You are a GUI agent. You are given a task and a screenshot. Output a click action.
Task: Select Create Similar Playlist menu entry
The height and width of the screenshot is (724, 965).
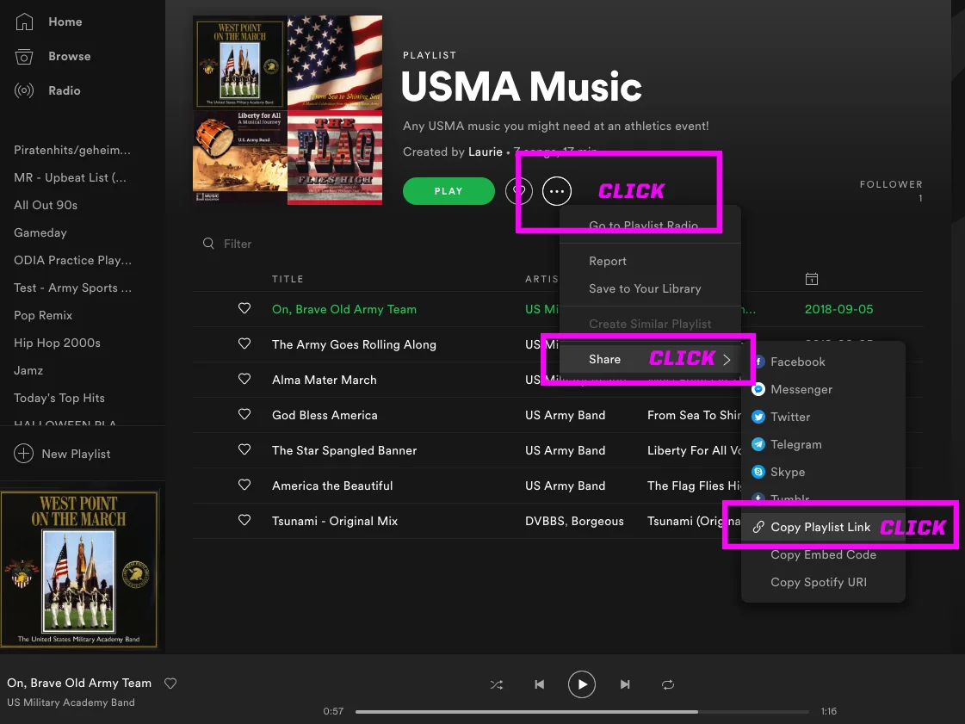(650, 324)
